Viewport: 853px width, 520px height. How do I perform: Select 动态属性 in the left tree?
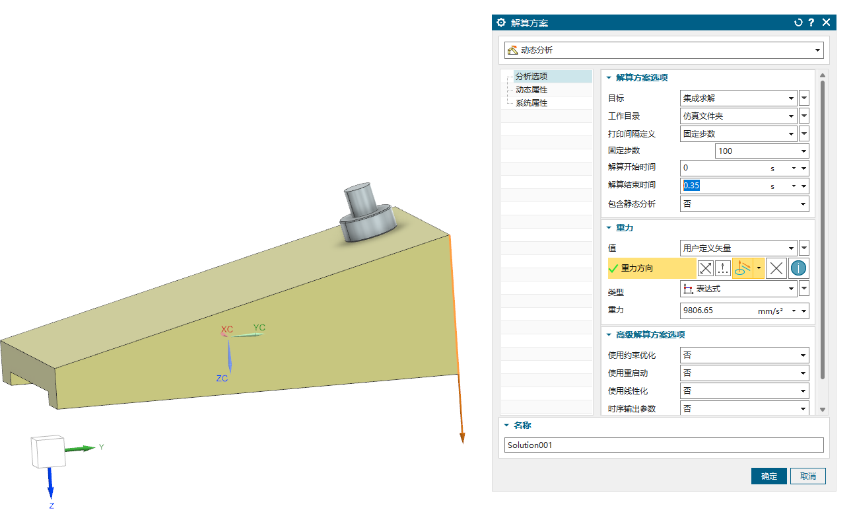tap(531, 90)
